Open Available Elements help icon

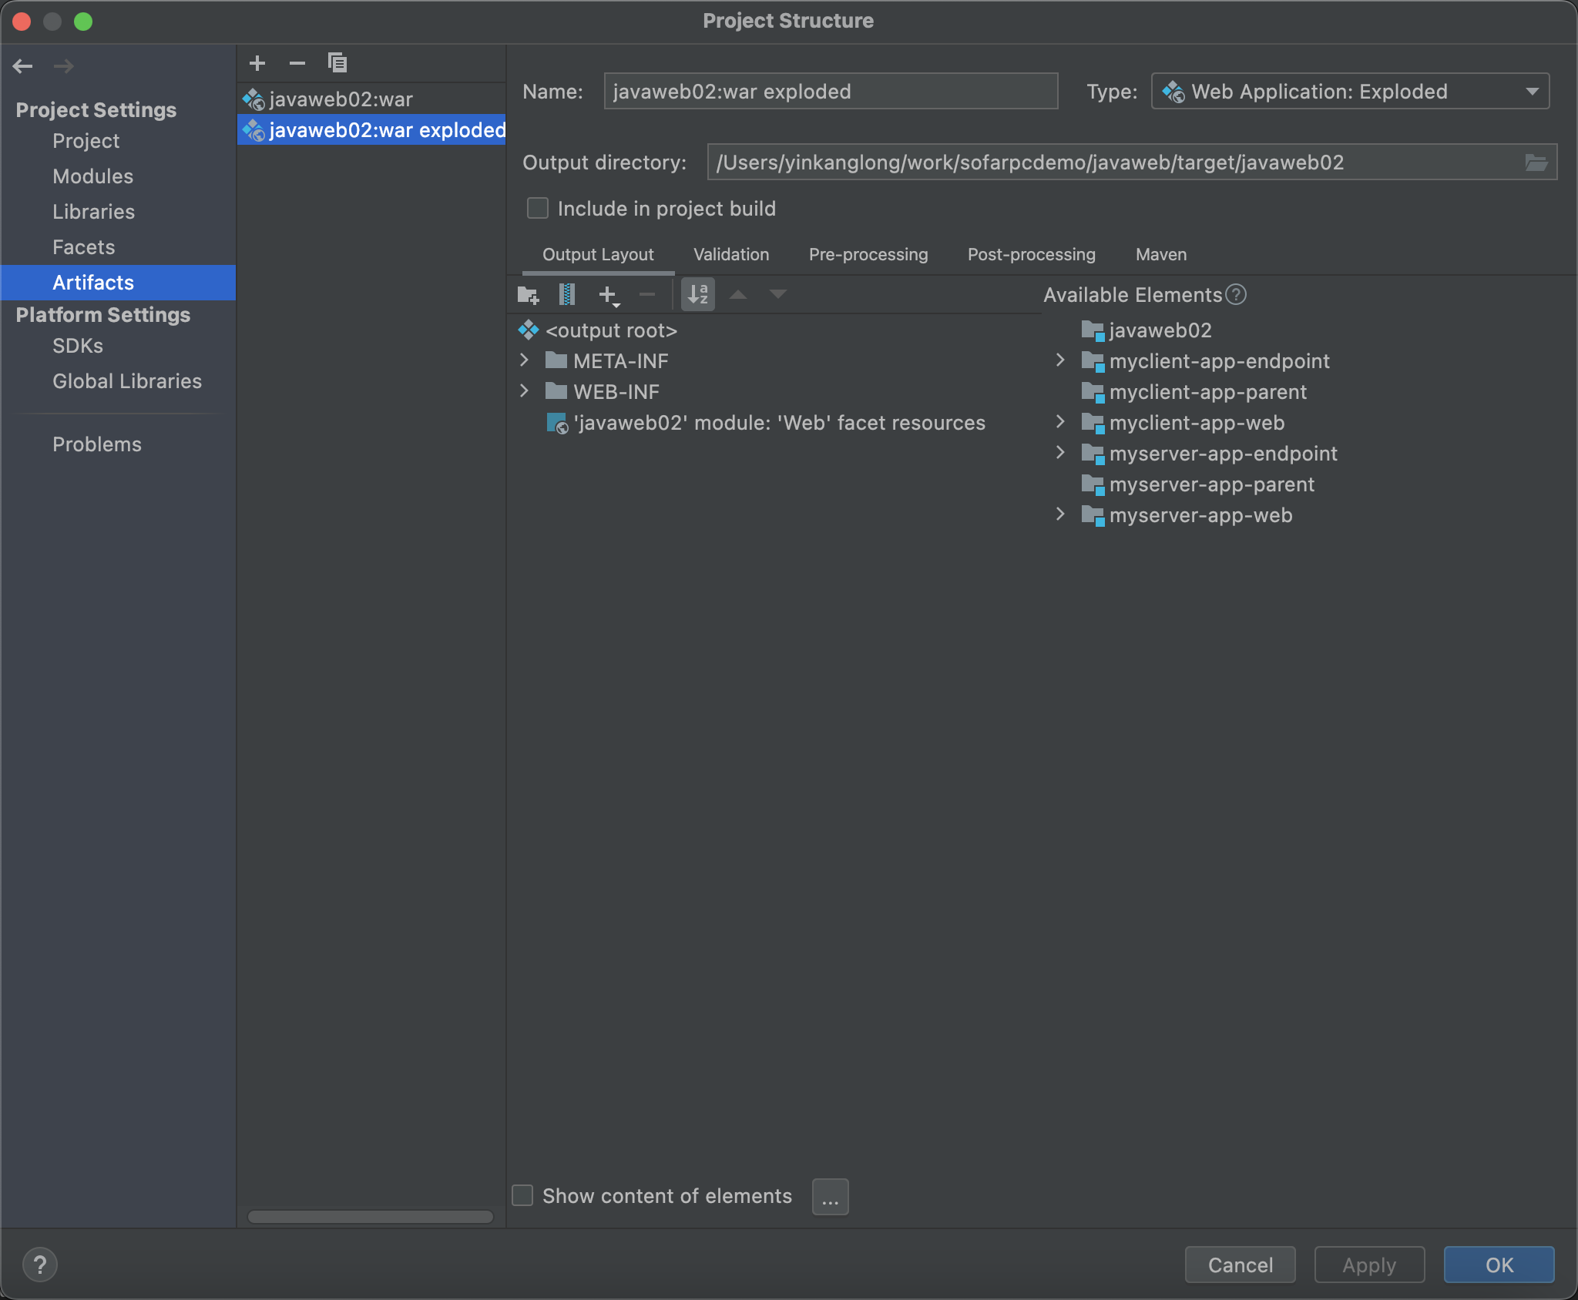coord(1236,295)
